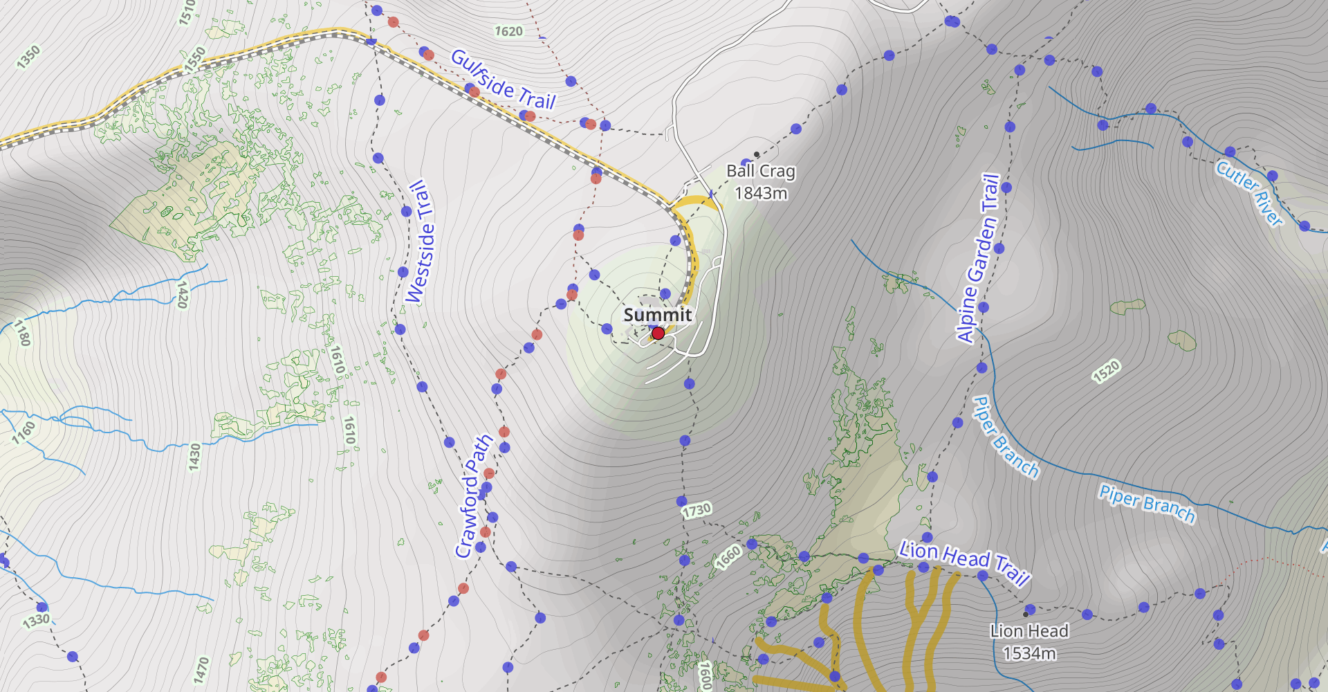Click the "1180" contour elevation label
The width and height of the screenshot is (1328, 692).
pos(22,333)
